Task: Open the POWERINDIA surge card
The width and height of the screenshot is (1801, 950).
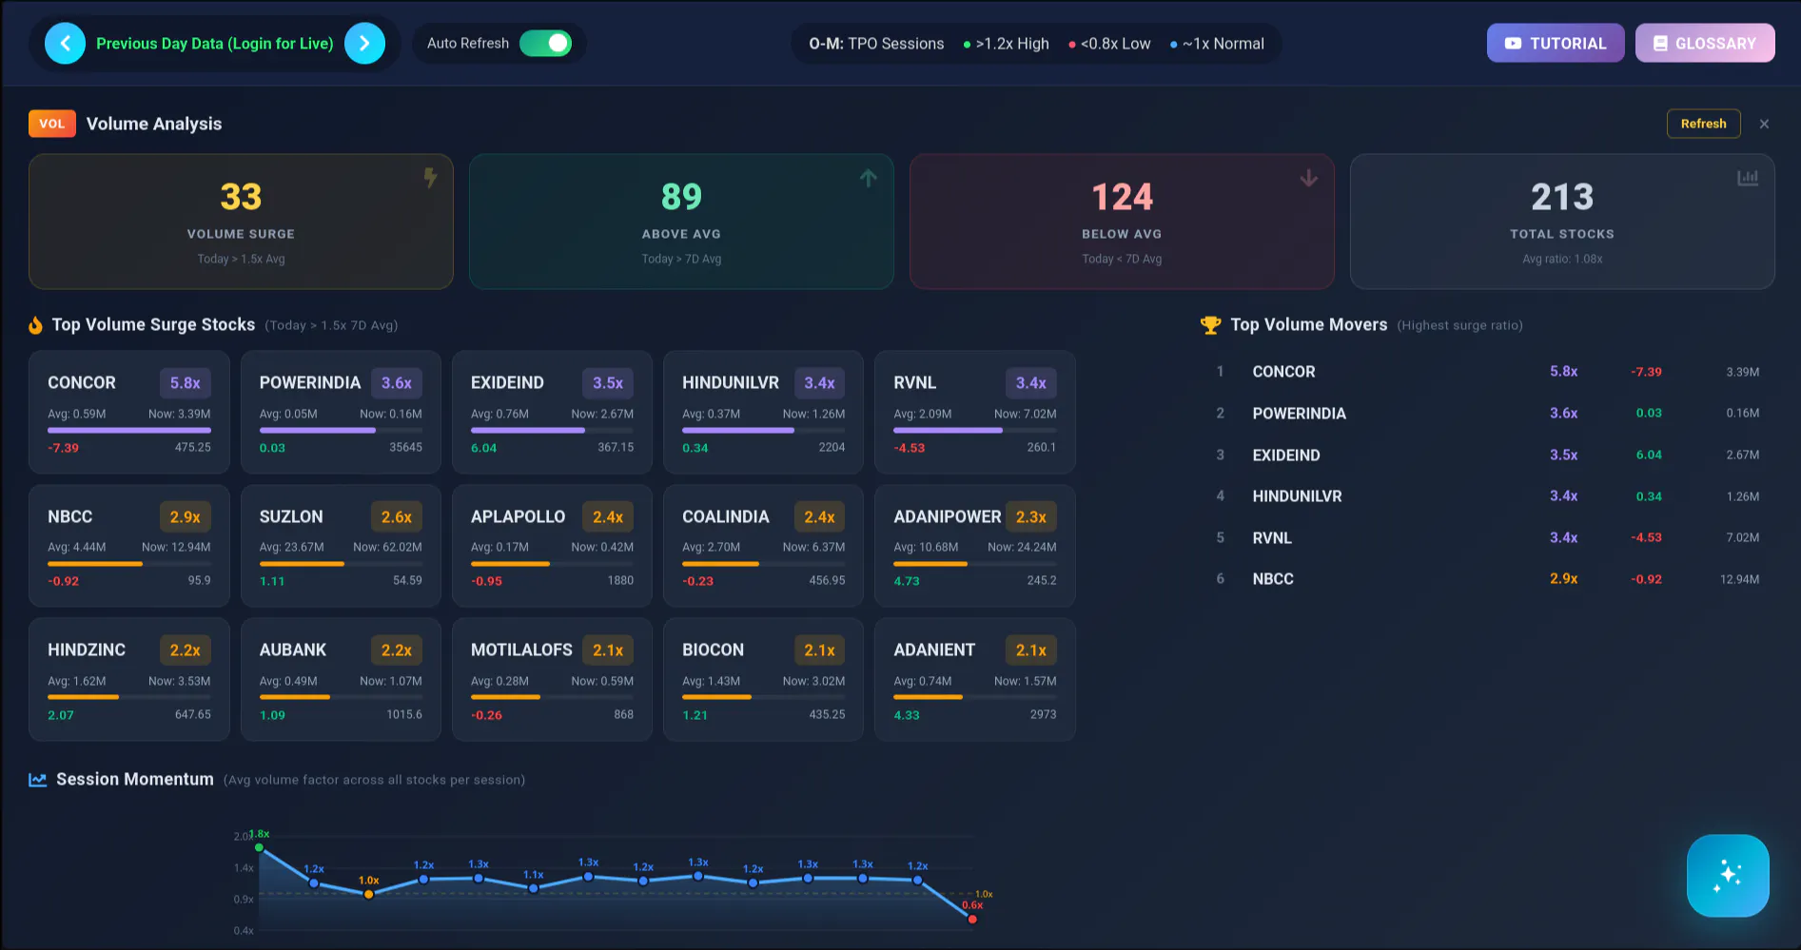Action: pyautogui.click(x=341, y=412)
